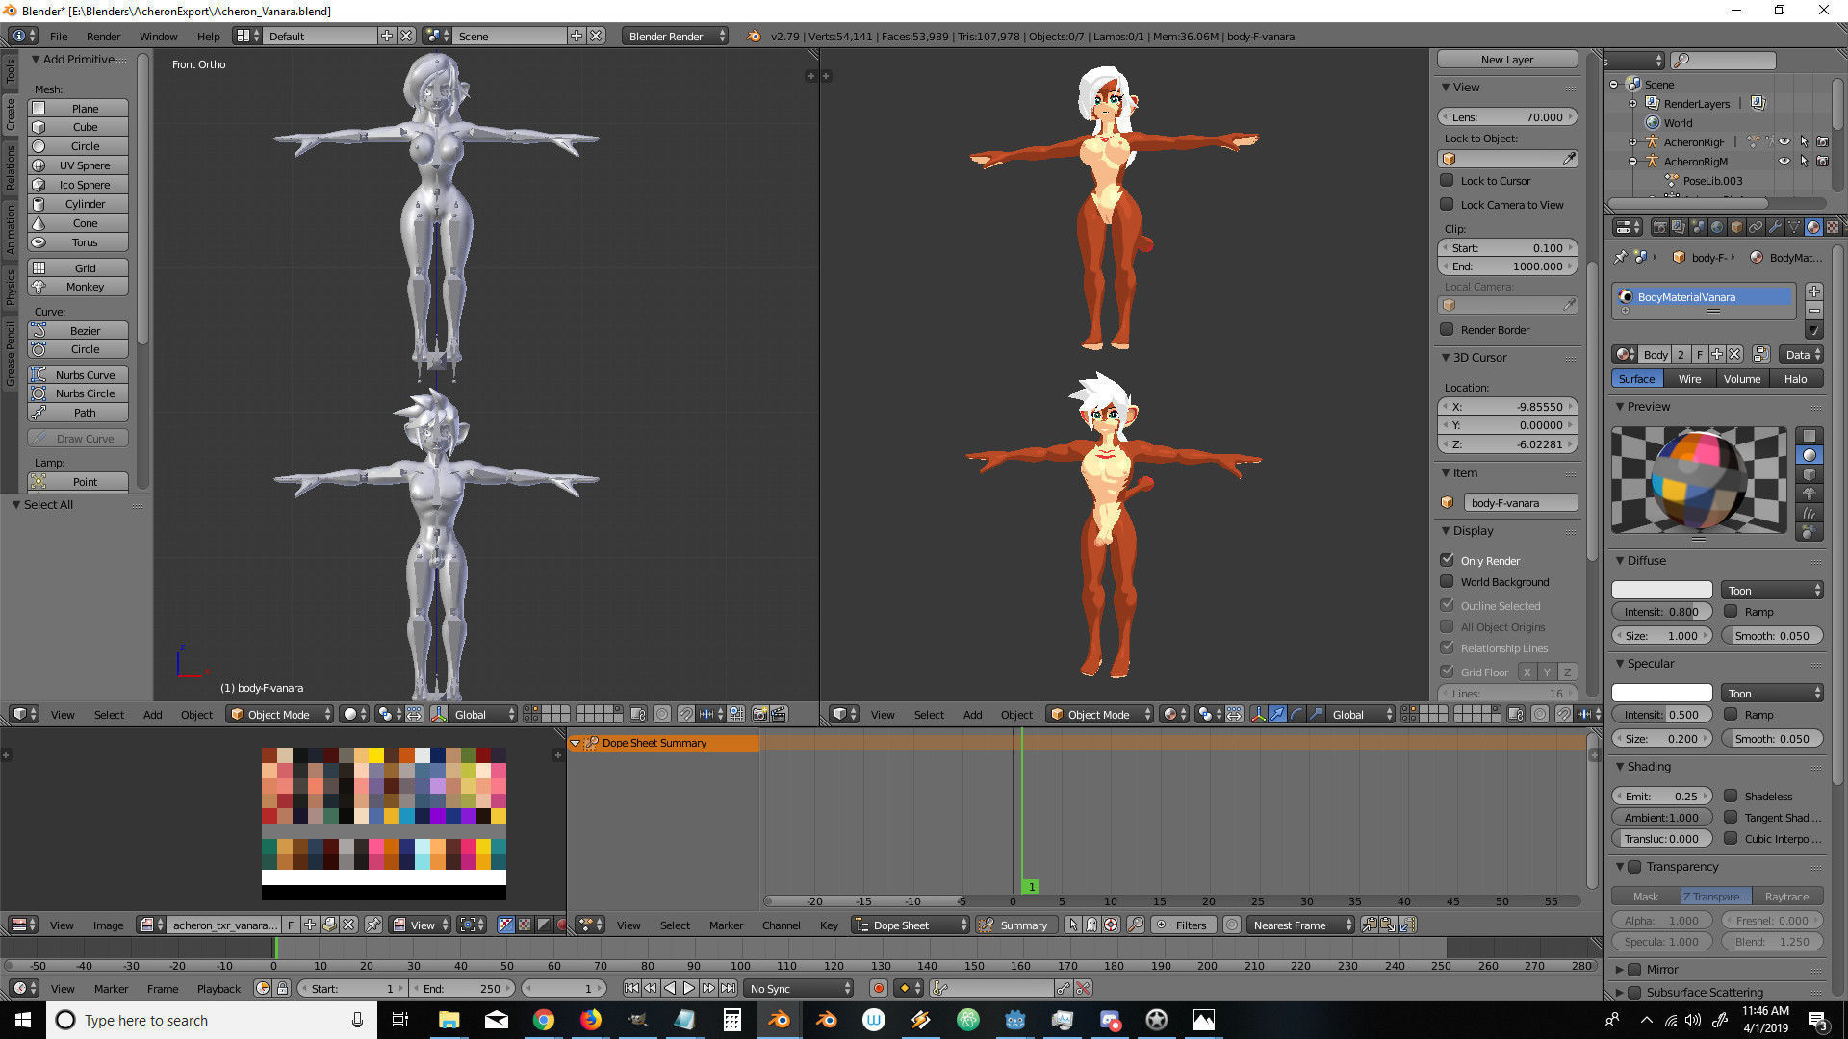This screenshot has width=1848, height=1039.
Task: Toggle material nodes icon next to Data
Action: pyautogui.click(x=1761, y=354)
